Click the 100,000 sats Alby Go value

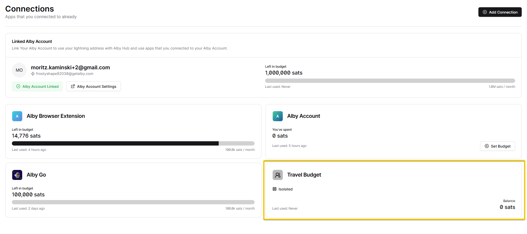click(x=28, y=195)
